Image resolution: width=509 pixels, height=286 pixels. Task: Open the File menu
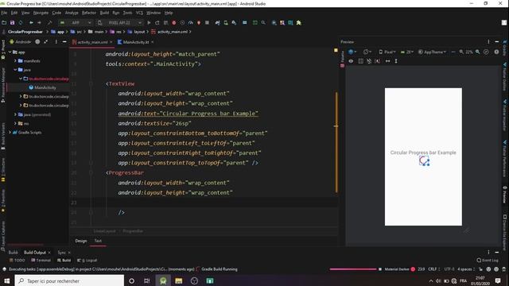(x=4, y=13)
